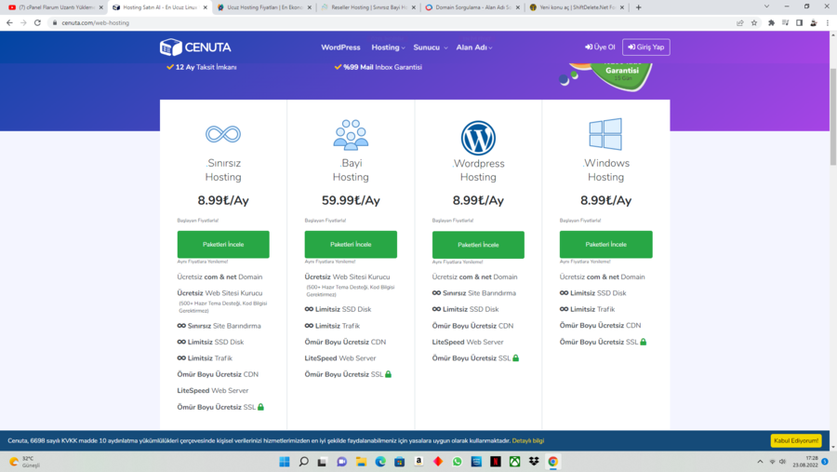This screenshot has width=837, height=472.
Task: Open the browser extensions puzzle icon
Action: [x=771, y=22]
